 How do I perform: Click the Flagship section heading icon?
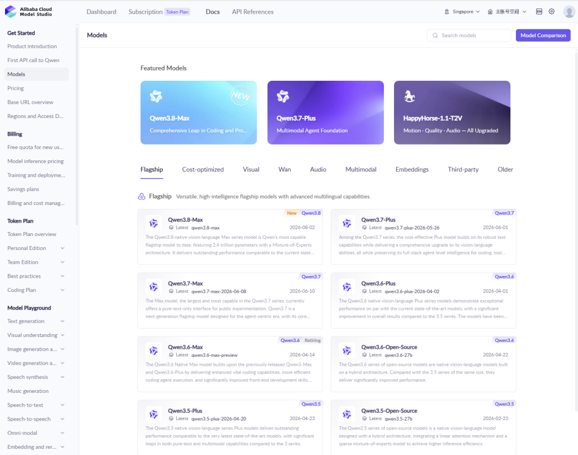tap(142, 196)
